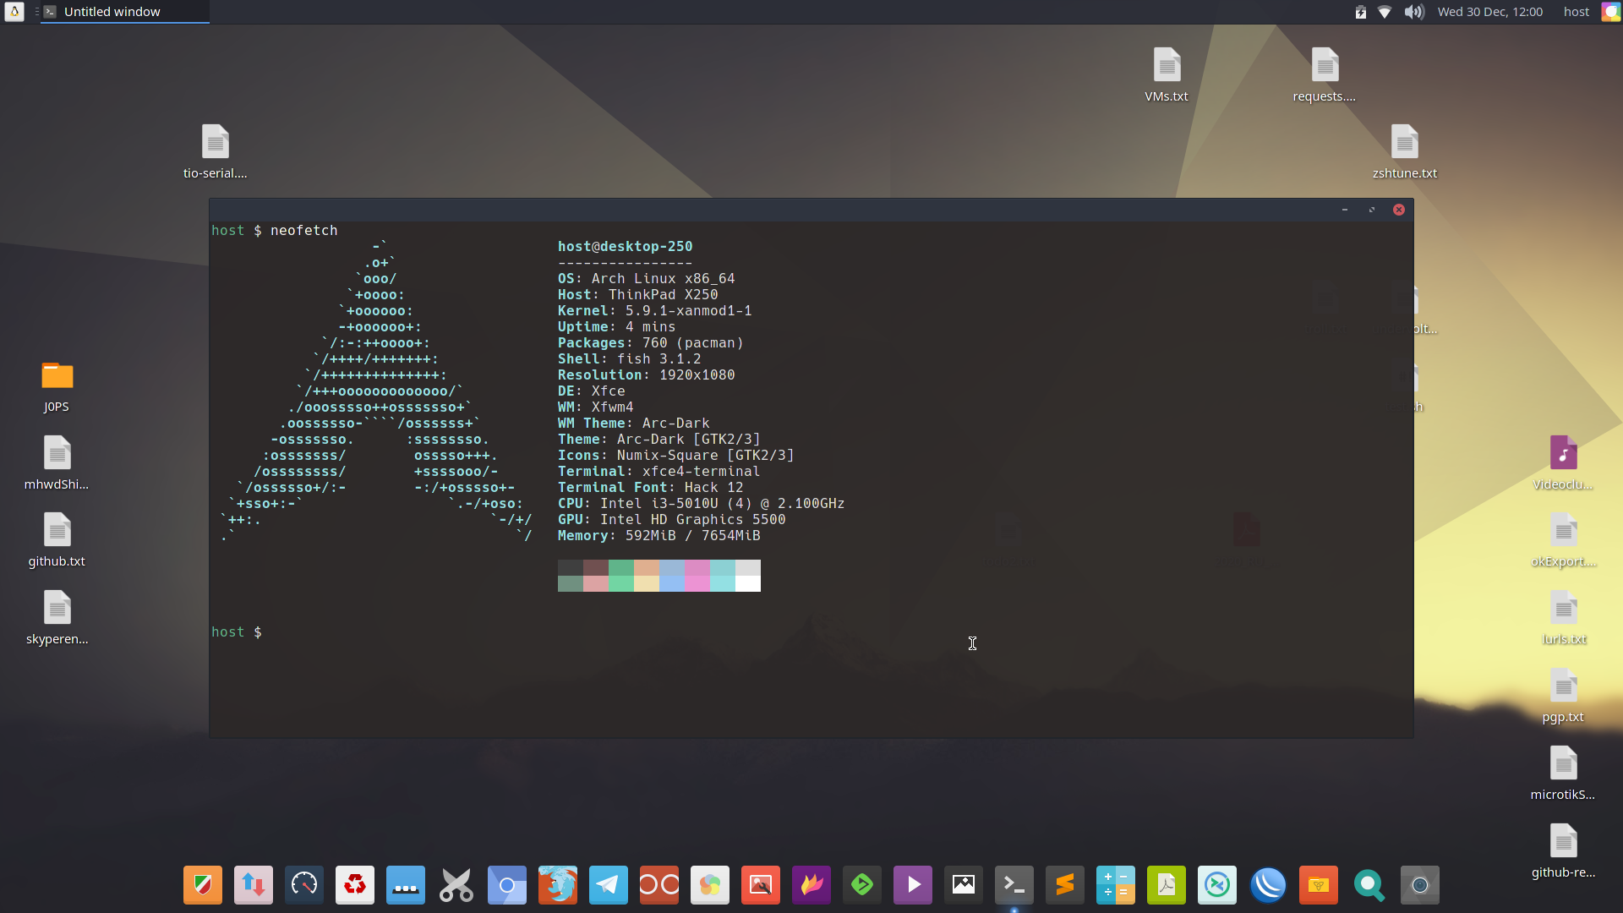Screen dimensions: 1623x913
Task: Open the purple media player in dock
Action: (913, 885)
